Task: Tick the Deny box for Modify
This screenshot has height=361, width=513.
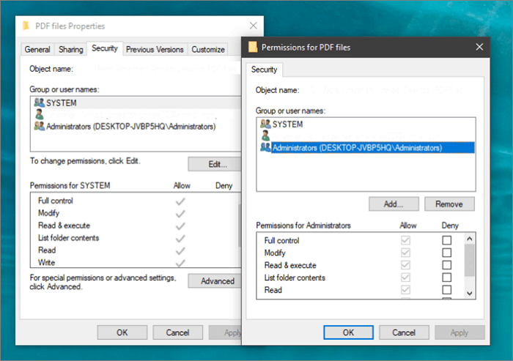Action: [x=446, y=253]
